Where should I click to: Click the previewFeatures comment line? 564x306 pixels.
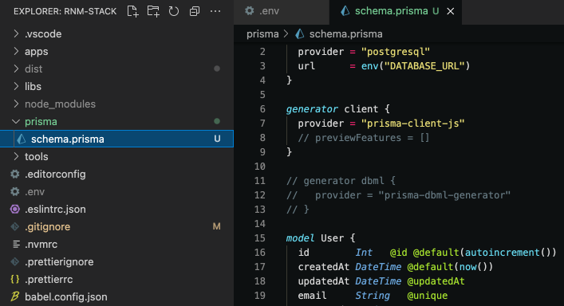point(364,138)
